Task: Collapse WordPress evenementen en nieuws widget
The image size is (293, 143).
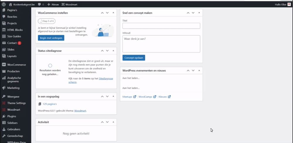Action: point(199,70)
